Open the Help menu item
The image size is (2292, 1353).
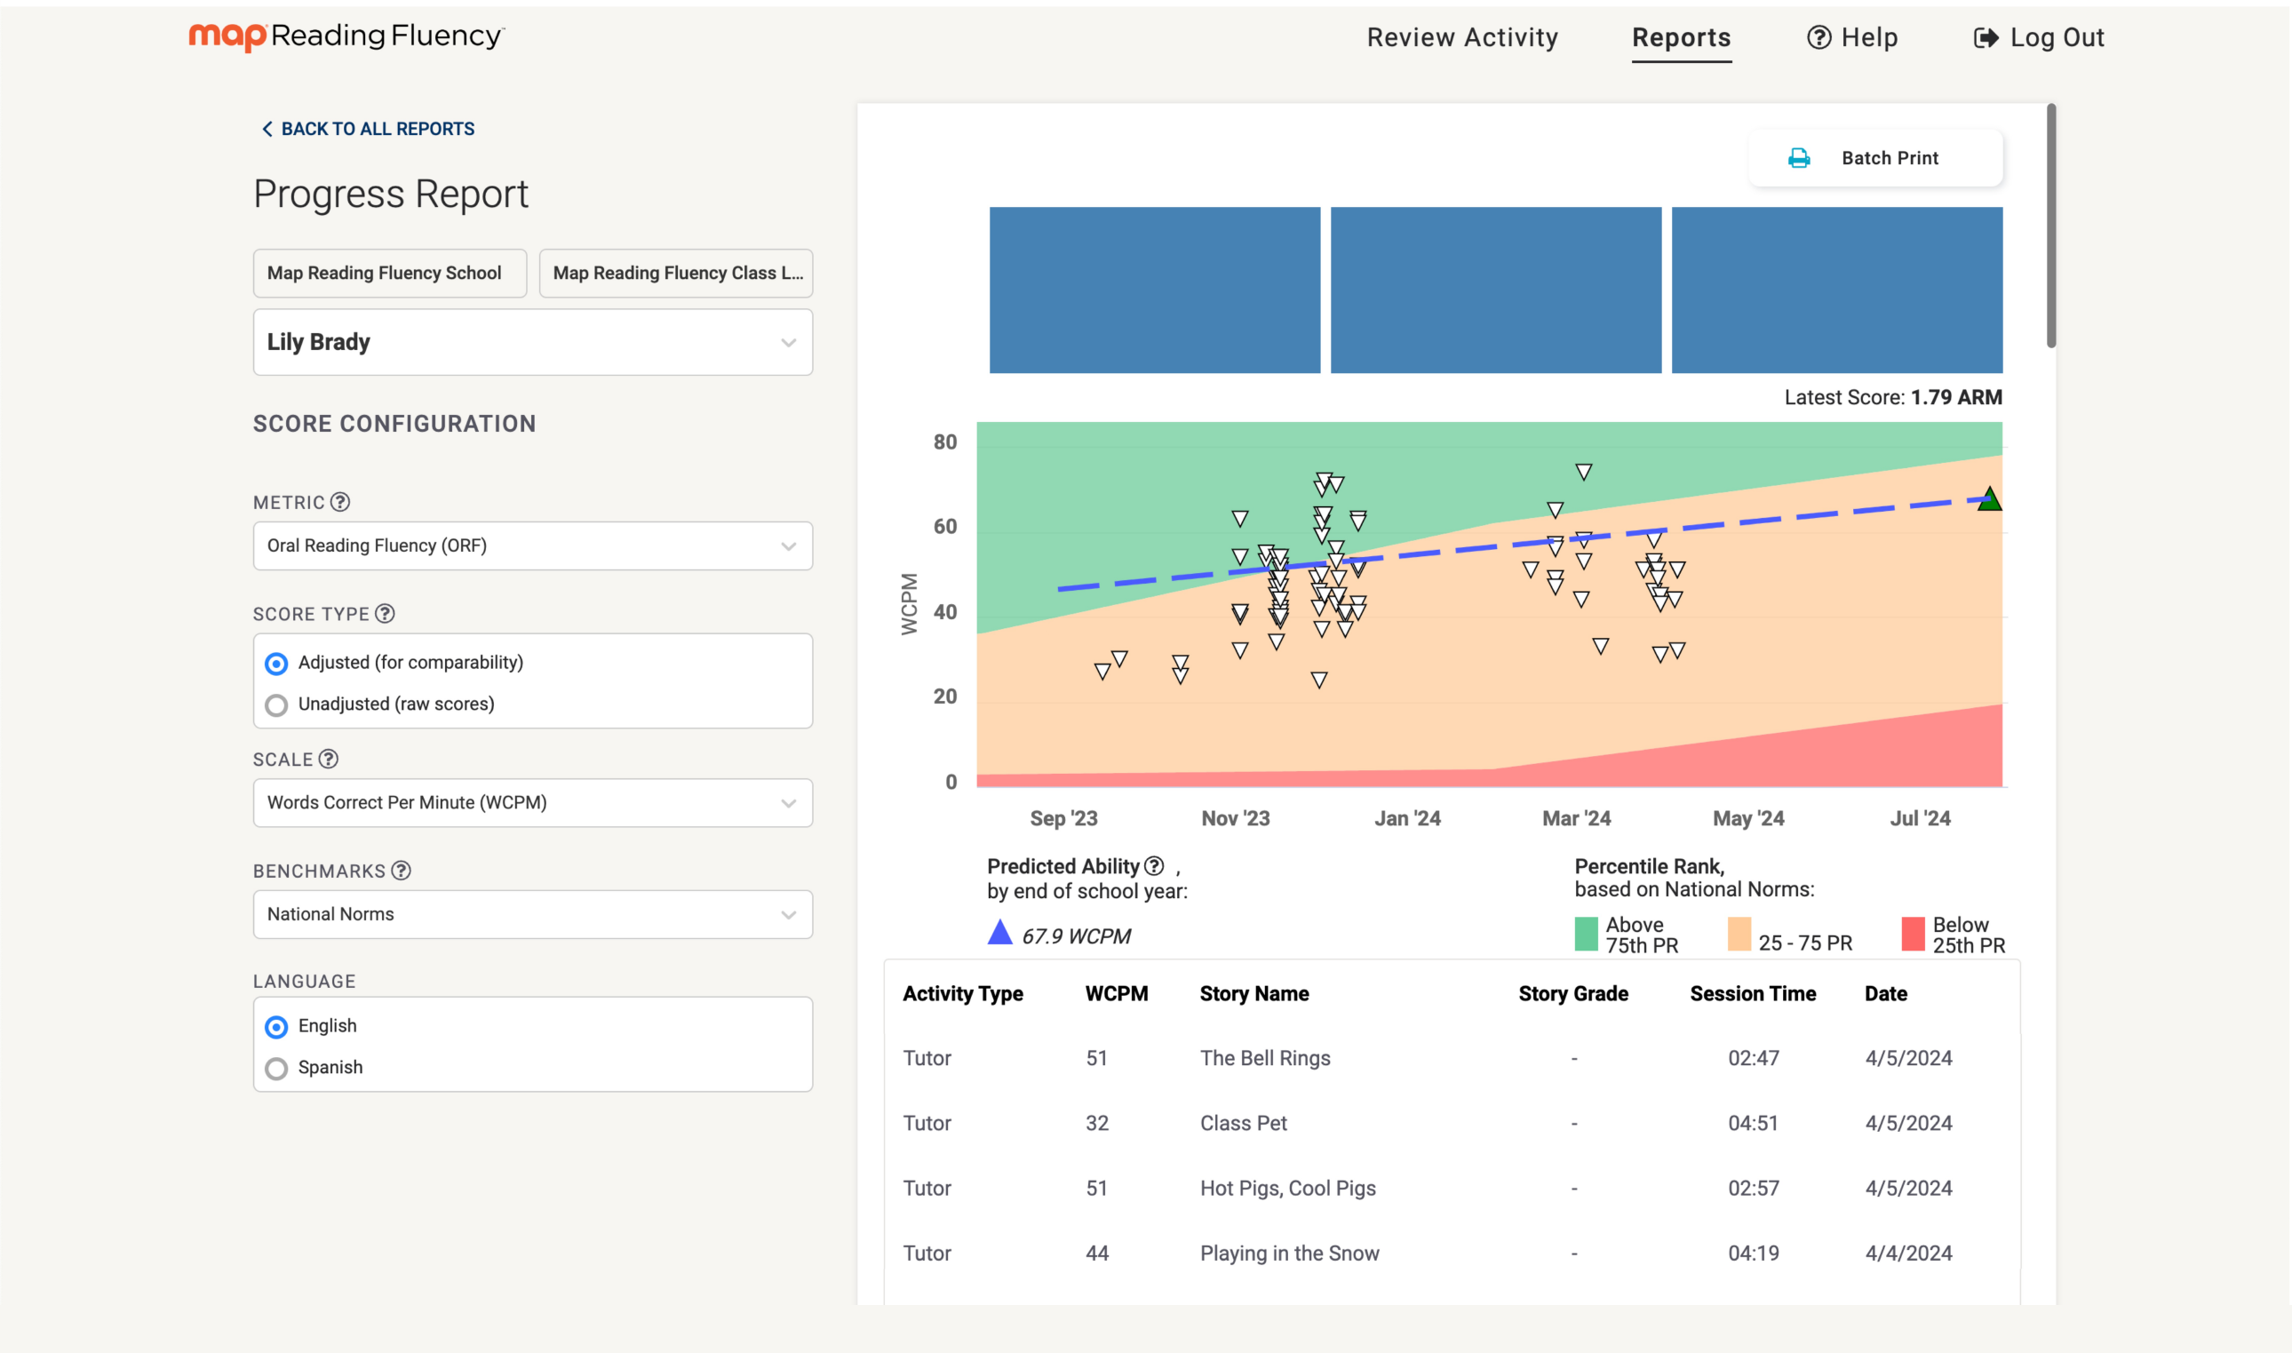(1852, 37)
